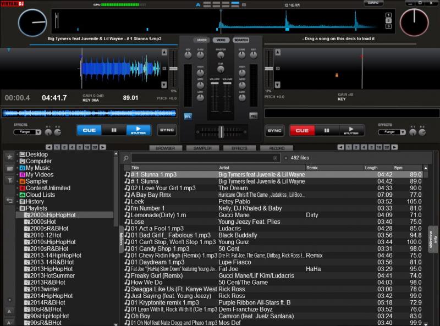Image resolution: width=440 pixels, height=326 pixels.
Task: Expand the My Music folder
Action: (x=18, y=168)
